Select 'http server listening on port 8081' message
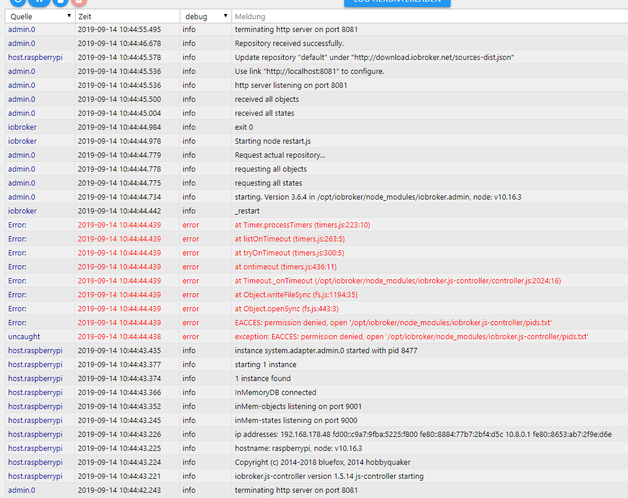This screenshot has width=628, height=498. (291, 86)
